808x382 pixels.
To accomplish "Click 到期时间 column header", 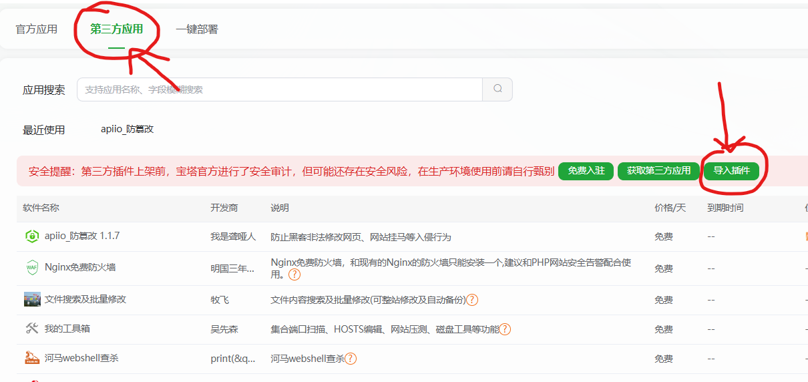I will pyautogui.click(x=725, y=208).
